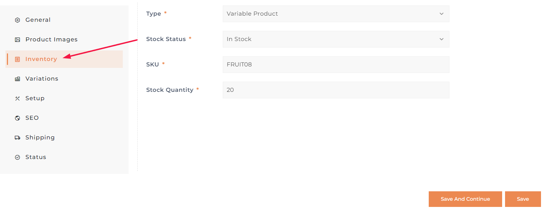Screen dimensions: 545x212
Task: Switch to the General tab
Action: coord(38,20)
